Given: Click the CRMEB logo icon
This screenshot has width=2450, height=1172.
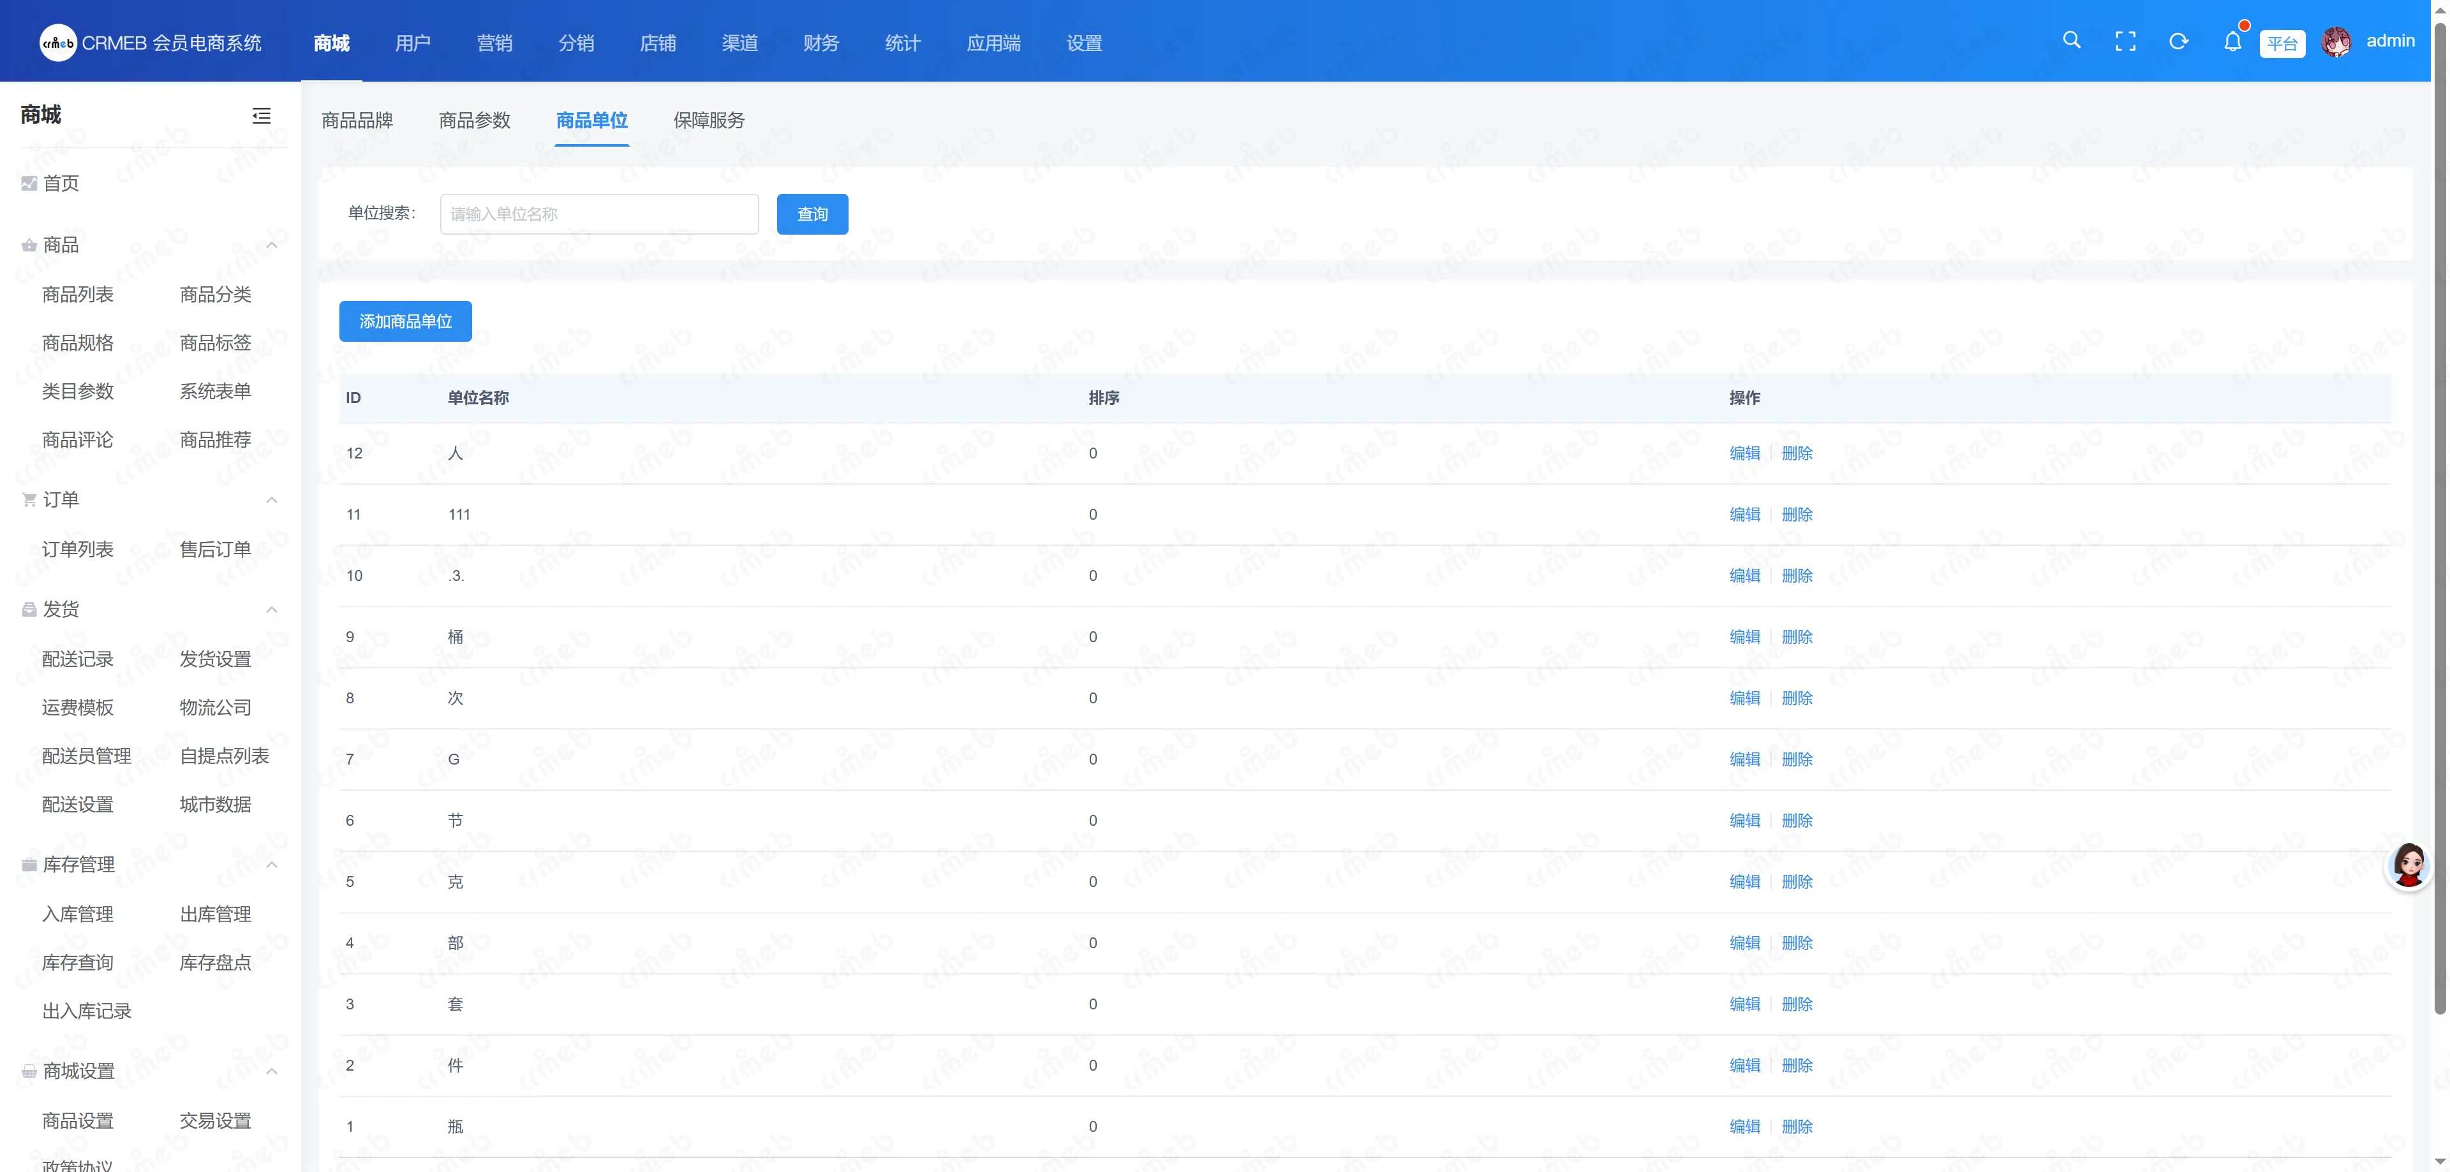Looking at the screenshot, I should 58,43.
